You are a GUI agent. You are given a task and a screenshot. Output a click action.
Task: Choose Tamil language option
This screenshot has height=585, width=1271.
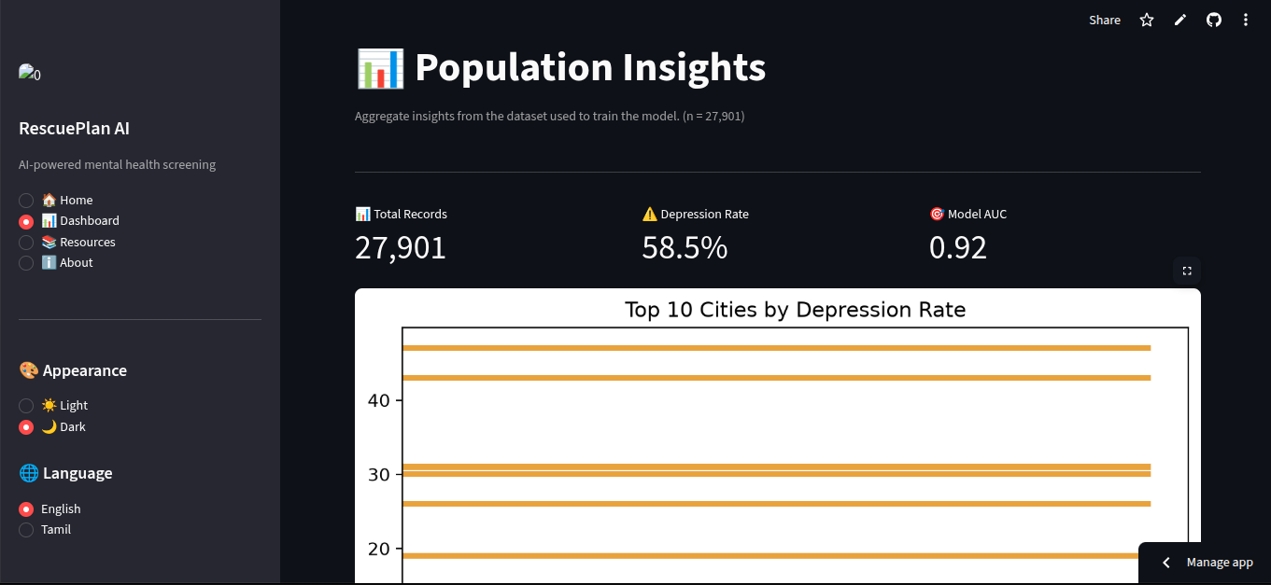click(45, 529)
